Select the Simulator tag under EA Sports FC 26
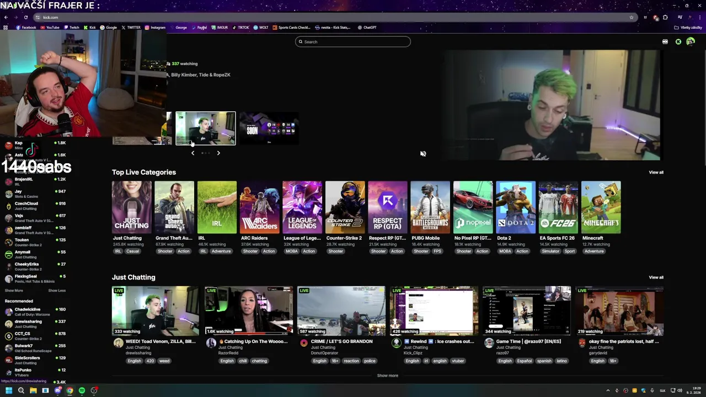The width and height of the screenshot is (706, 397). pos(550,251)
